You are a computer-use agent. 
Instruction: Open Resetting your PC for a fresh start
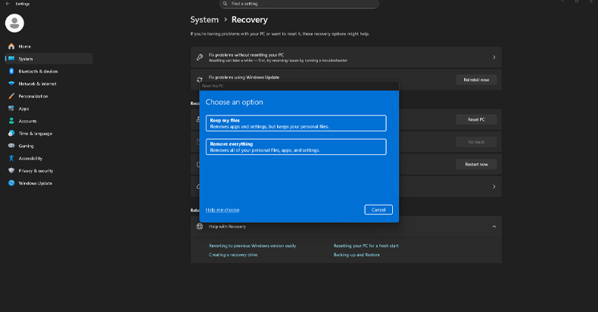[x=366, y=246]
